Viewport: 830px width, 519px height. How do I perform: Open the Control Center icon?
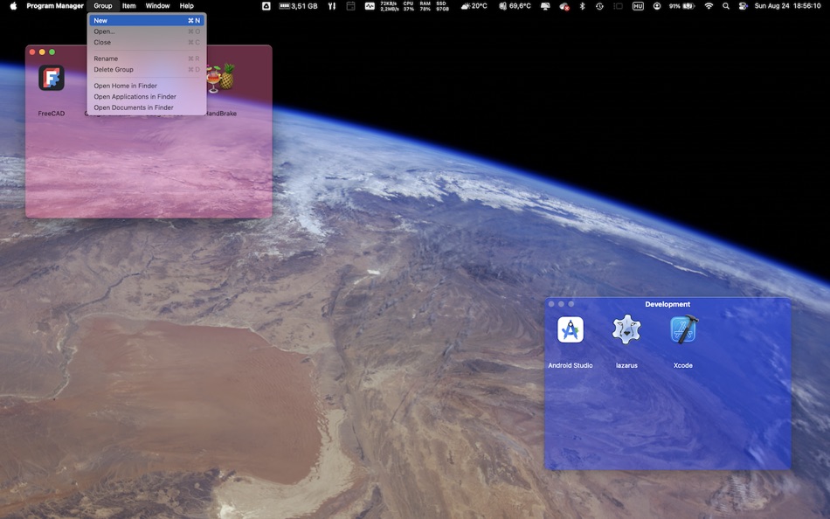(744, 6)
